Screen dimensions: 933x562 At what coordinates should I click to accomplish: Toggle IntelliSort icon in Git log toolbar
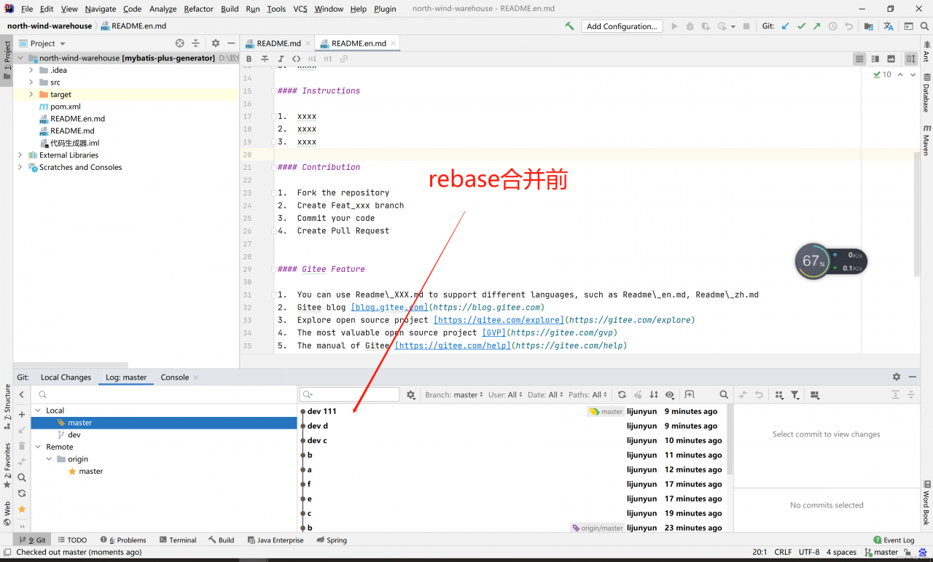coord(654,394)
